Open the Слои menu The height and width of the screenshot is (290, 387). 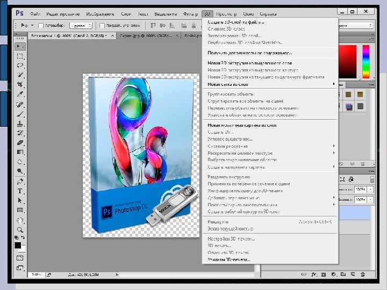tap(126, 14)
